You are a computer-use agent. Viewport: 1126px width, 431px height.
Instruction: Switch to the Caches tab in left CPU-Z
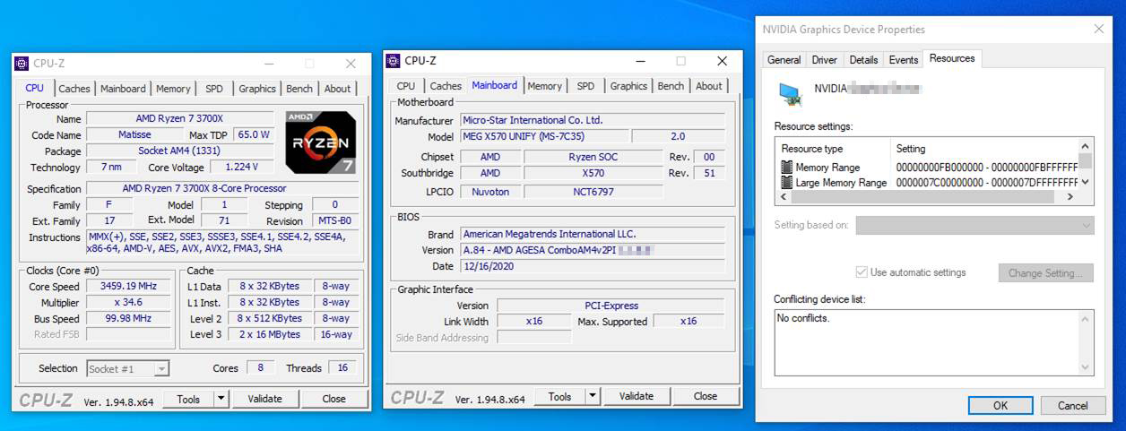pos(74,89)
